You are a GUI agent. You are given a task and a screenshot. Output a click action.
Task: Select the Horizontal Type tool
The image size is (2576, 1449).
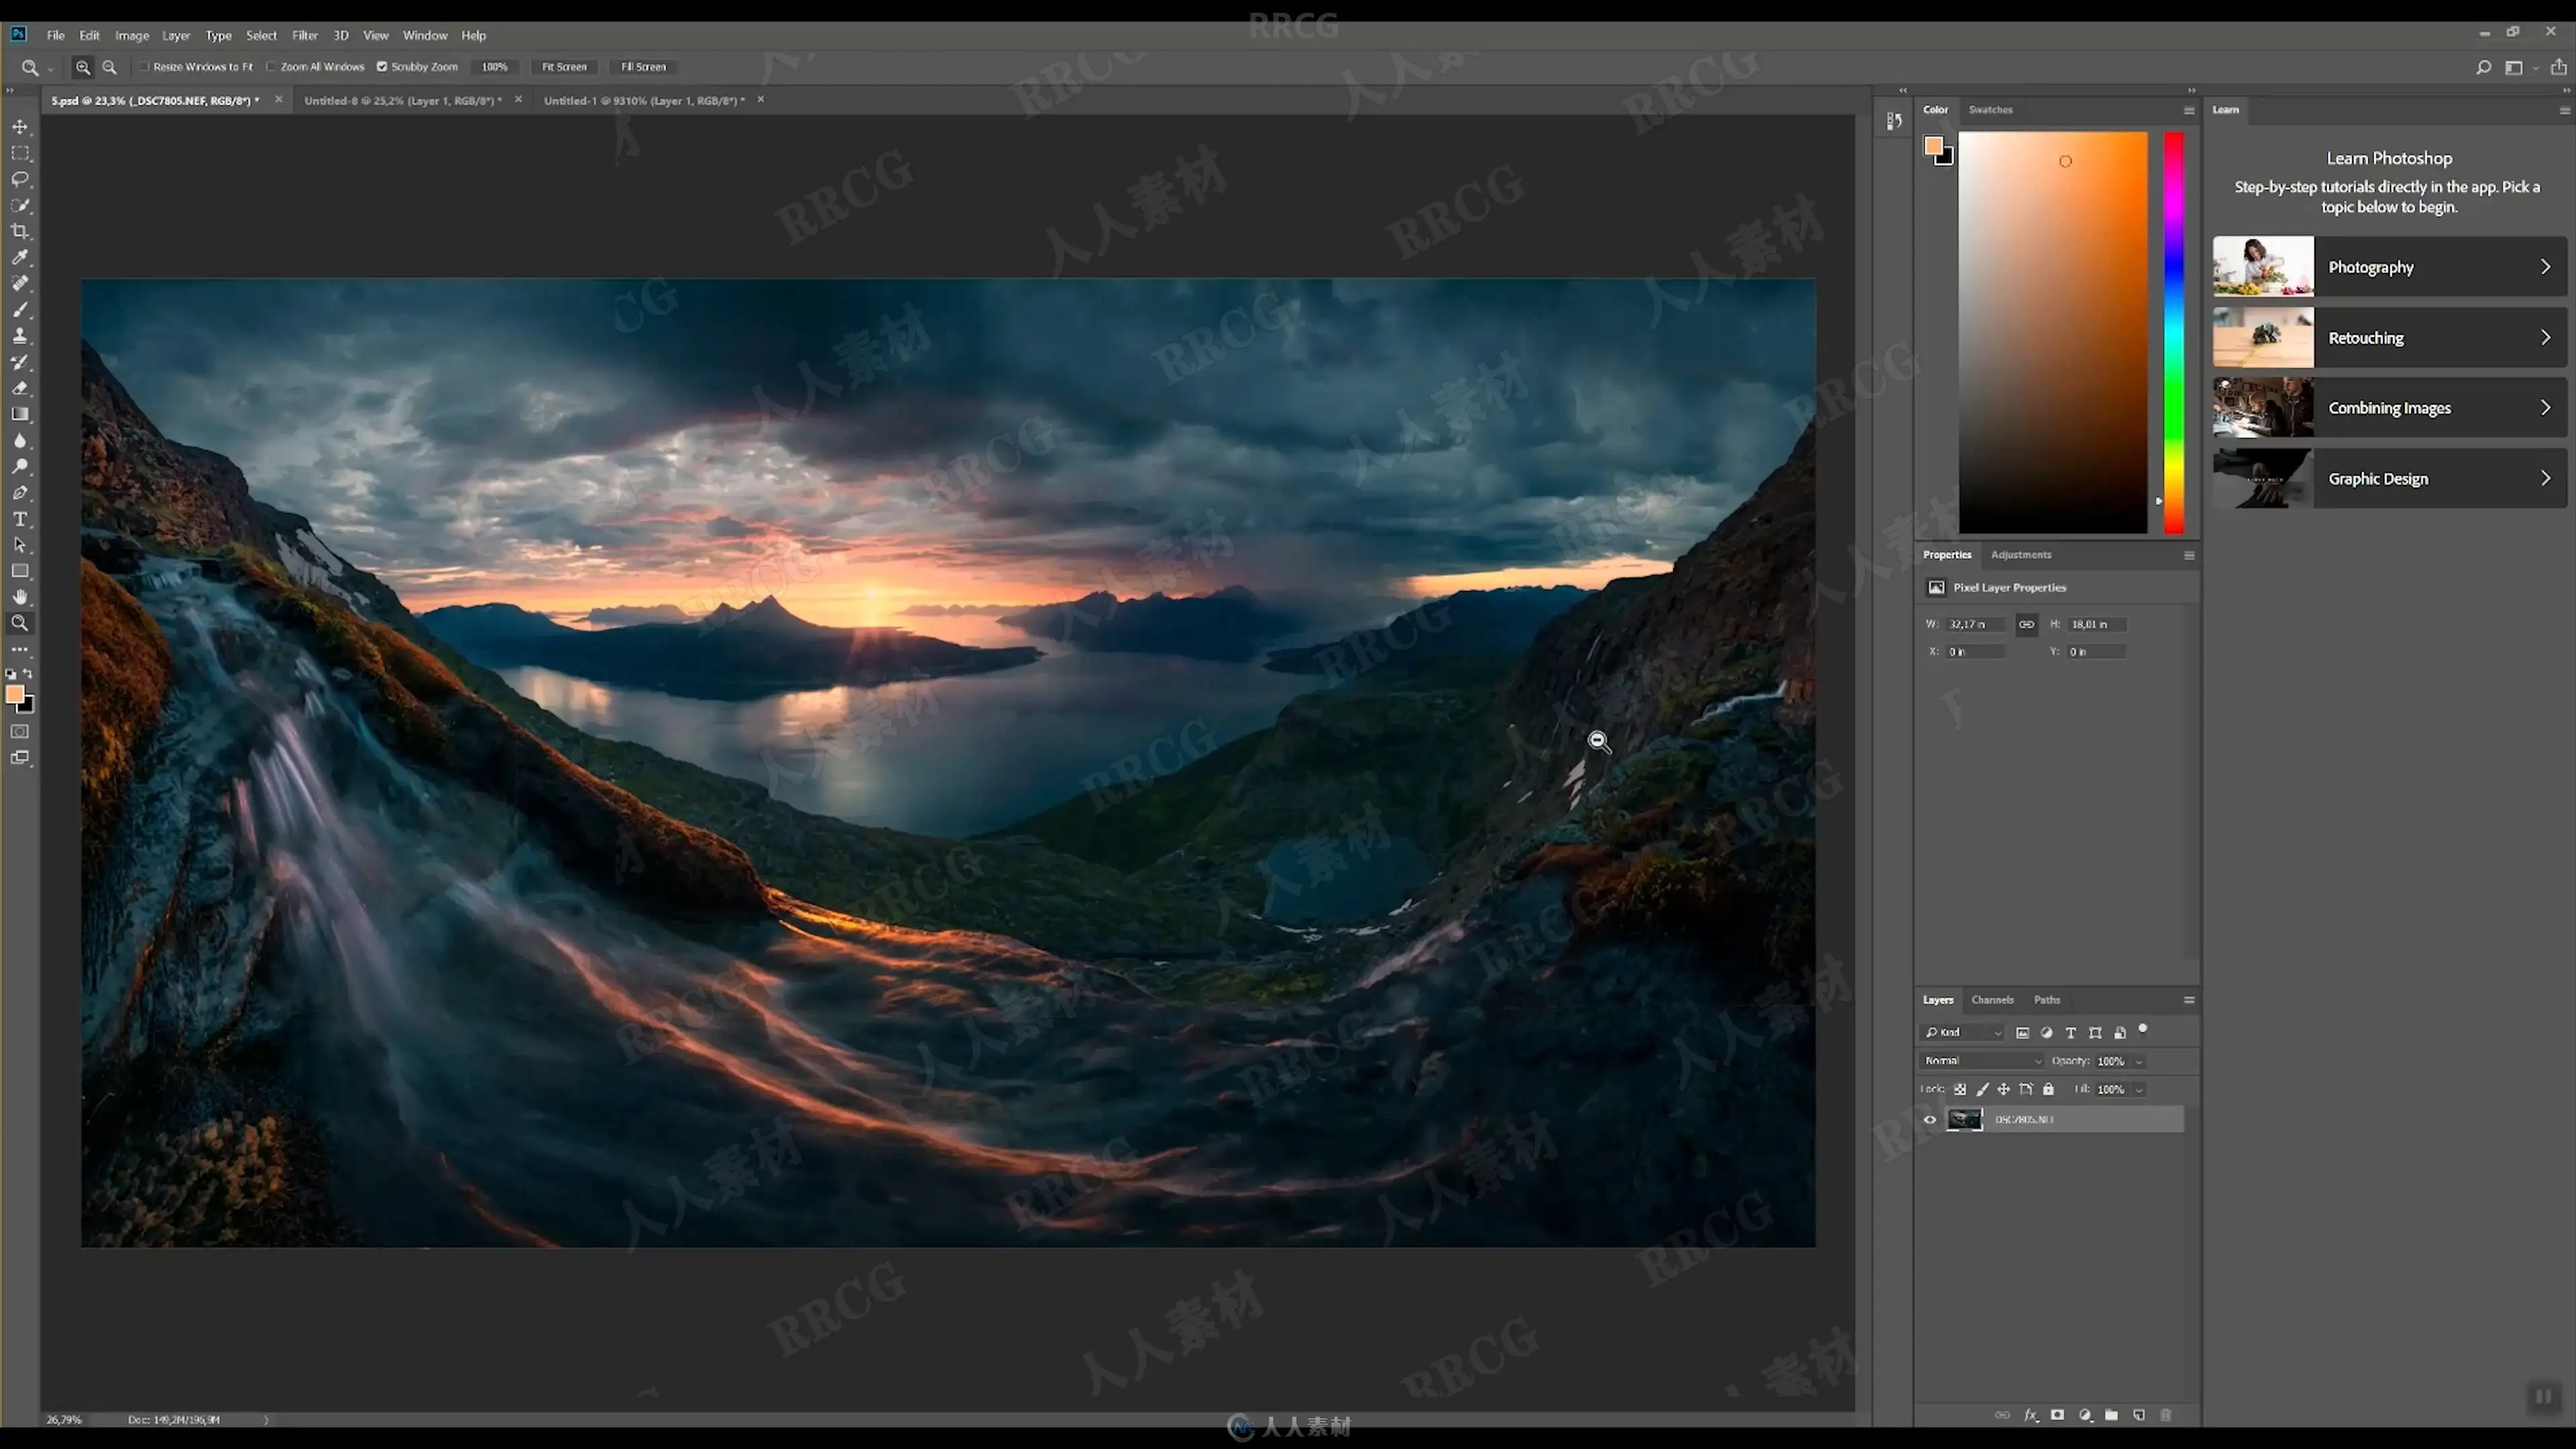click(x=20, y=519)
